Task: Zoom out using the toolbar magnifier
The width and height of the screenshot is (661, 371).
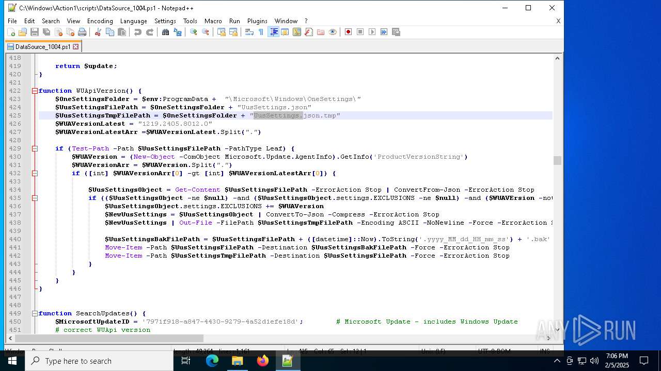Action: pos(206,32)
